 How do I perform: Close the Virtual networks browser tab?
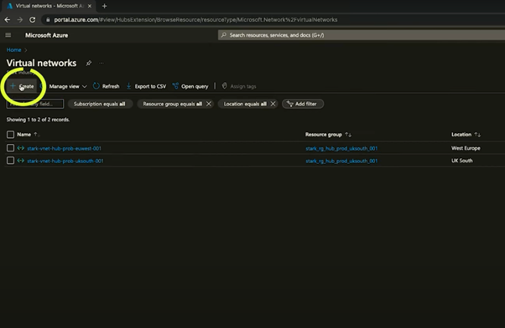point(90,6)
